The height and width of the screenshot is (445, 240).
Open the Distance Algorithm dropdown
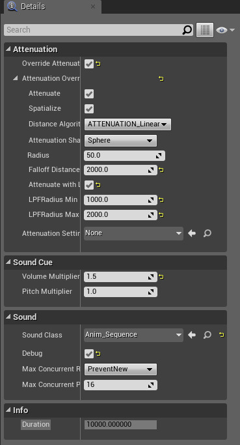(x=127, y=124)
